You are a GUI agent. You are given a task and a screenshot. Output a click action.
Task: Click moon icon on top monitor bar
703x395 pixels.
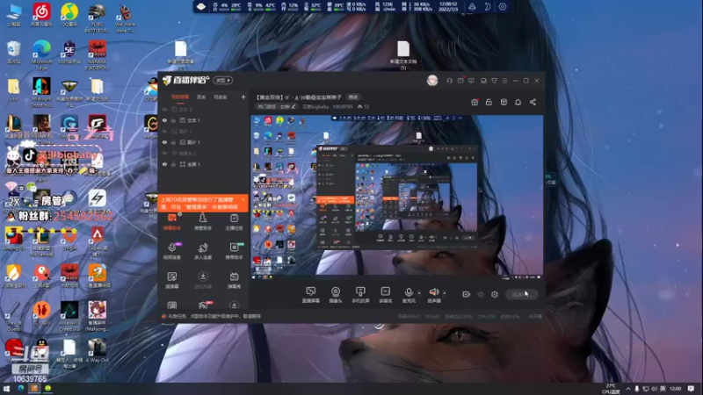pyautogui.click(x=488, y=7)
